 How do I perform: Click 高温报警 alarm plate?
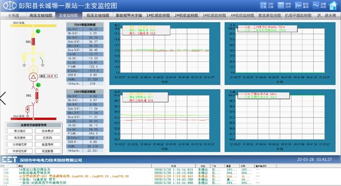48,151
